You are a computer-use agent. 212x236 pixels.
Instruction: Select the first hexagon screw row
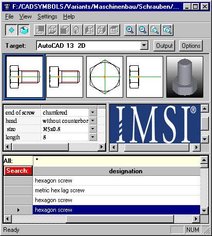click(117, 180)
